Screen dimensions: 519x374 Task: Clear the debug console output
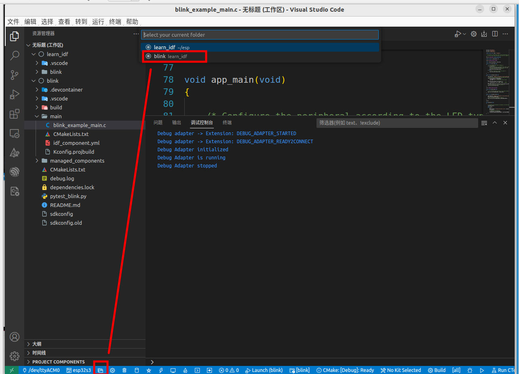tap(484, 123)
